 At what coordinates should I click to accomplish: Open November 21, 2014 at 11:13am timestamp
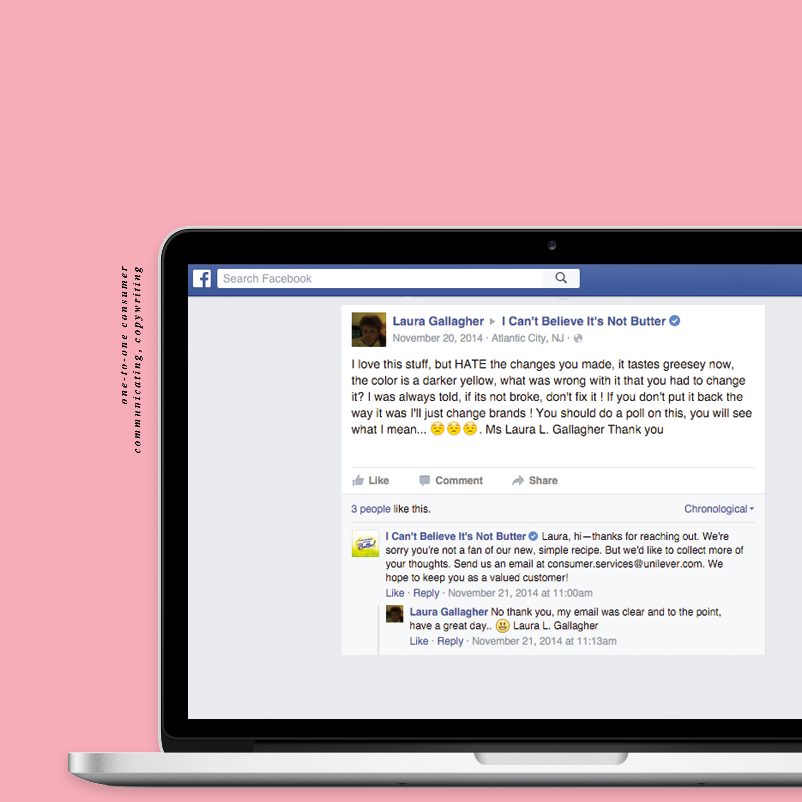pyautogui.click(x=544, y=641)
